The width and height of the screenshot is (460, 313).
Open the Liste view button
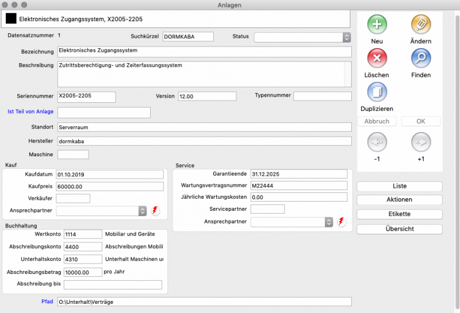point(400,186)
